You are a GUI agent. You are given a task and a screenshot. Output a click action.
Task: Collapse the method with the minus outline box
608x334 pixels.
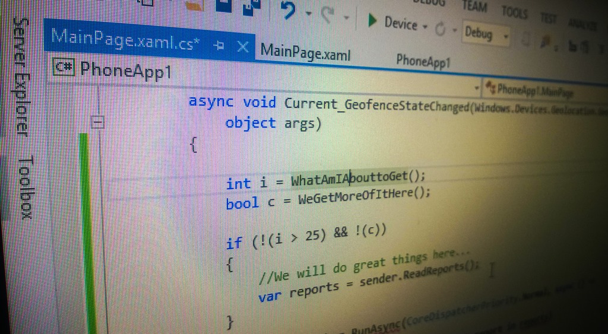(x=97, y=123)
